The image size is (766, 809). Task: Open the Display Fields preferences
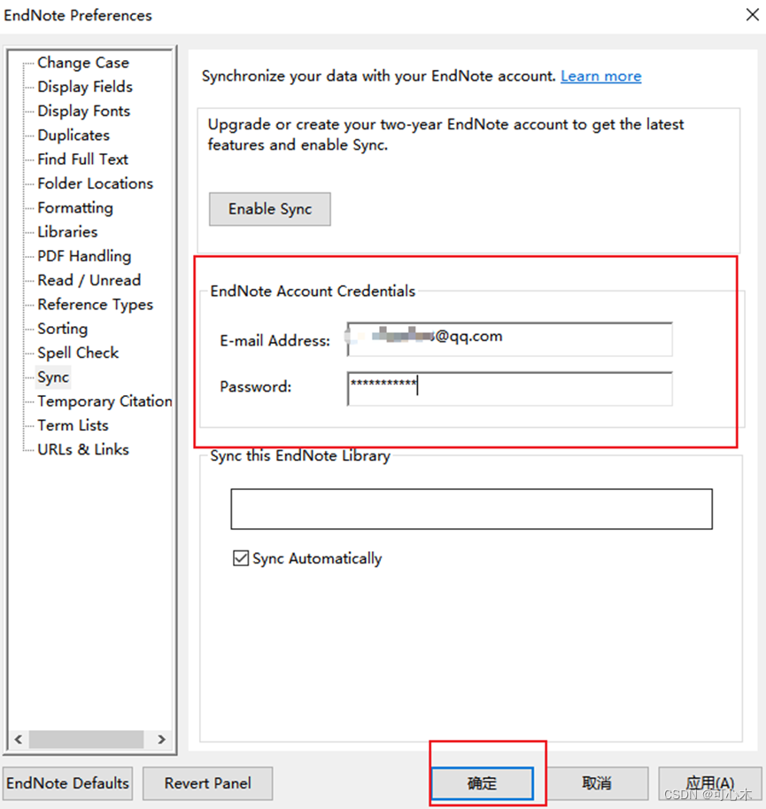tap(84, 87)
